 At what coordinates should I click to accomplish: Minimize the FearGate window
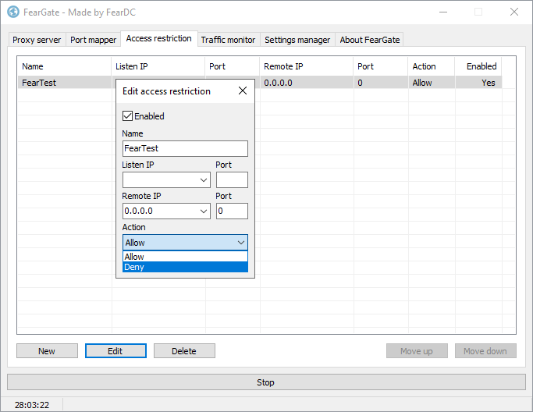pos(443,12)
